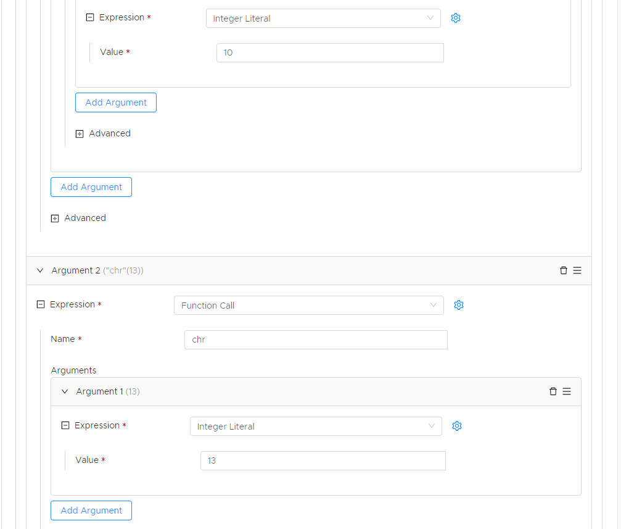Click the gear icon beside Function Call
The image size is (621, 529).
459,304
